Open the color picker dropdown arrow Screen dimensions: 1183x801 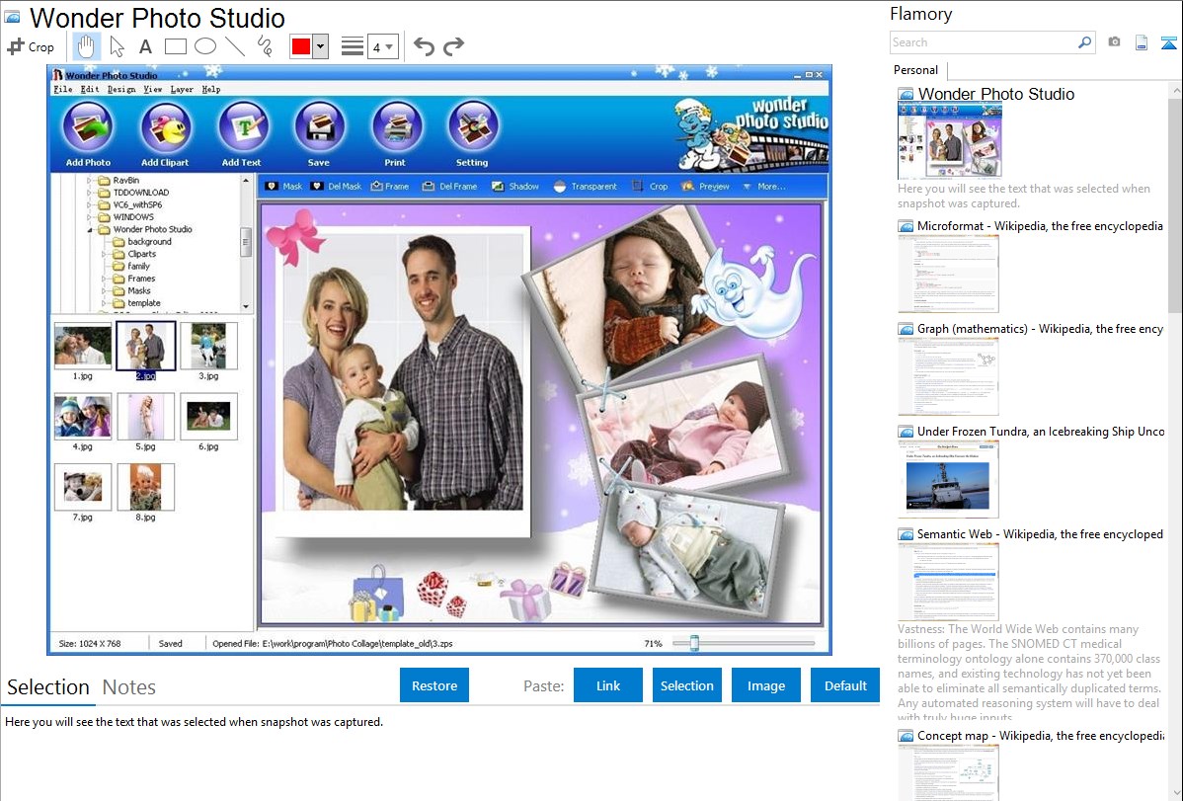click(x=321, y=46)
